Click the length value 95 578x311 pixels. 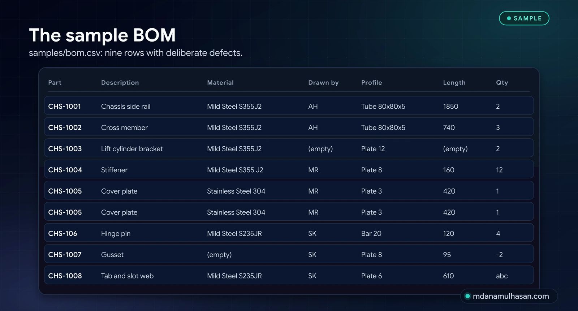[447, 255]
